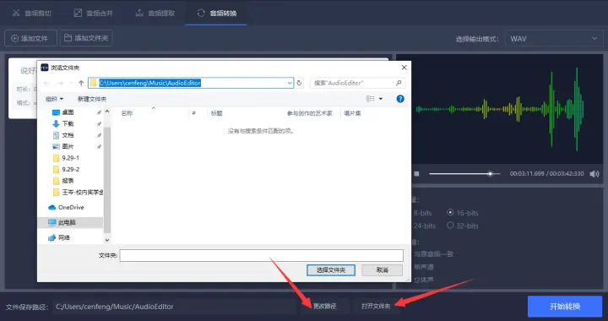
Task: Open the 音频提取 tab
Action: coord(155,14)
